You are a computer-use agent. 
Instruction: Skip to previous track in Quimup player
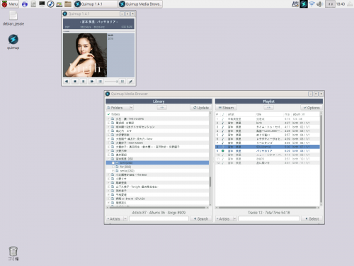(67, 82)
